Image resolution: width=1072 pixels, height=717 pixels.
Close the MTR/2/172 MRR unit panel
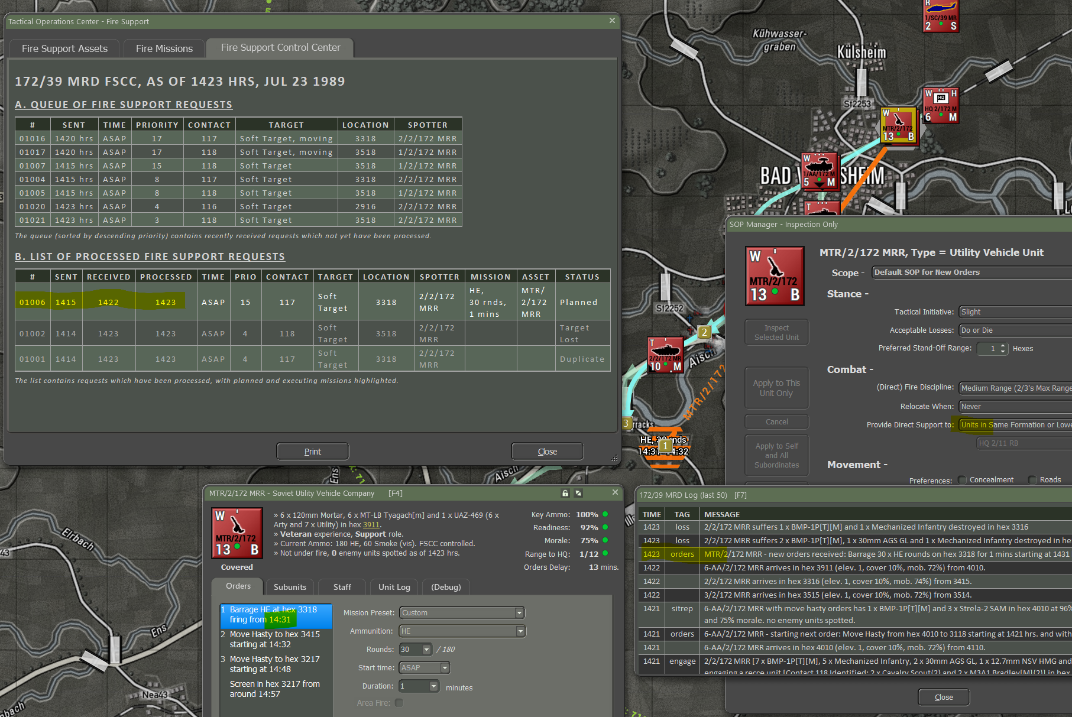click(615, 492)
